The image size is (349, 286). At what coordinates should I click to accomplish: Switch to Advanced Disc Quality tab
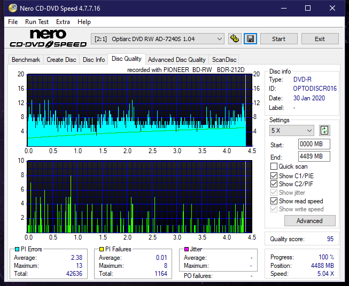pos(176,60)
